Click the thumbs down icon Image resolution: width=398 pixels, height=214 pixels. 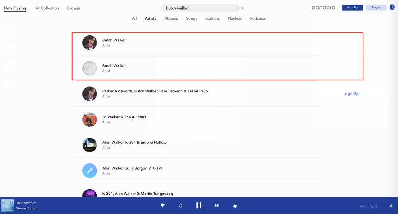[163, 206]
